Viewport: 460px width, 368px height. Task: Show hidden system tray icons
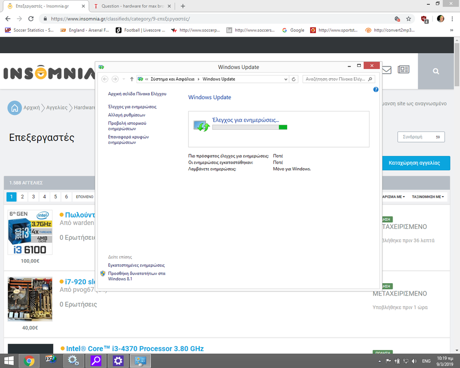[x=380, y=361]
